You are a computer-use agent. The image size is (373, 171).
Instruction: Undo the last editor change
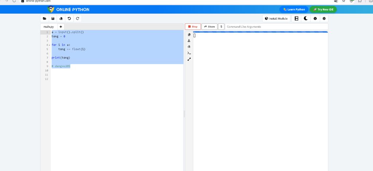69,19
